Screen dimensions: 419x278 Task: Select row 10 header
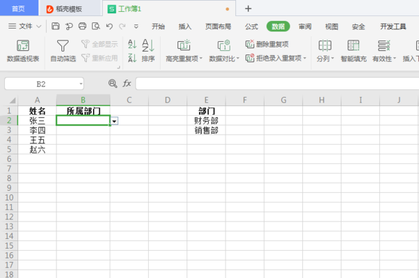[x=9, y=197]
